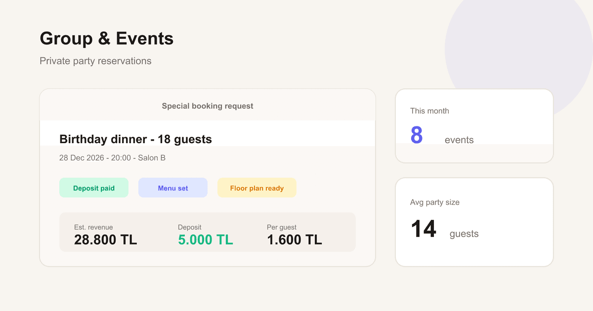
Task: Open the Special booking request header
Action: pyautogui.click(x=208, y=106)
